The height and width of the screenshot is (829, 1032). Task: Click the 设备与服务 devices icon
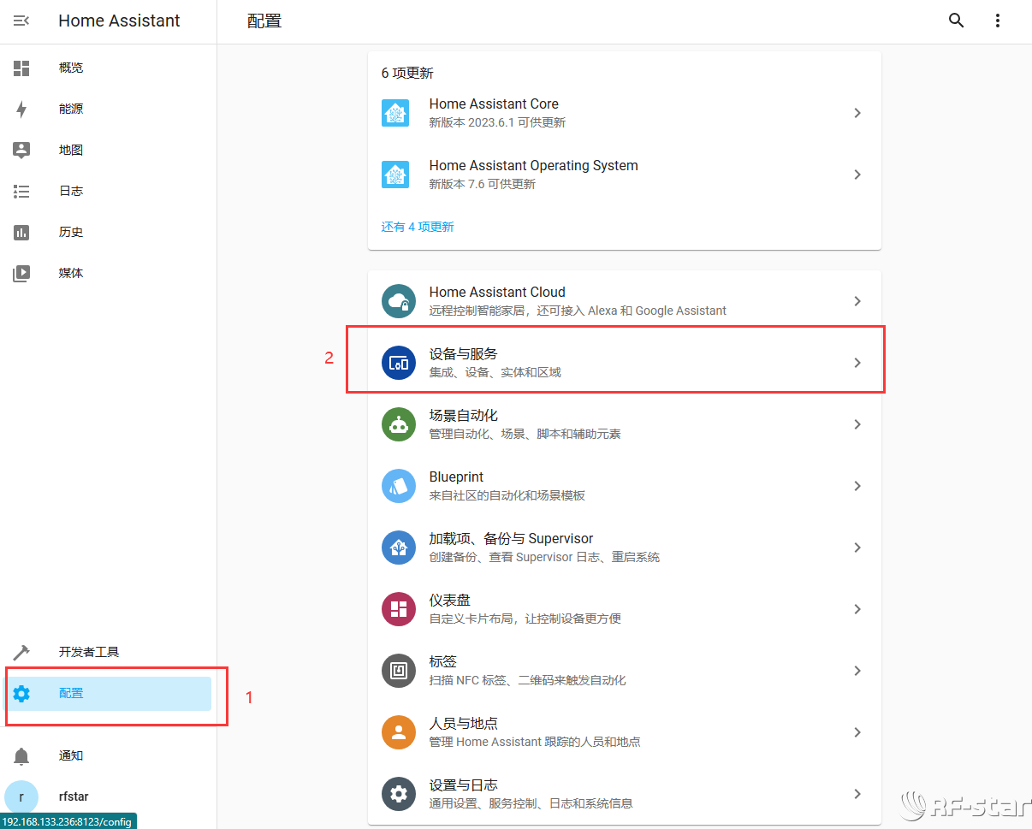point(399,363)
